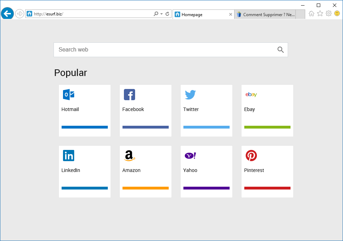Click the Outlook icon on the Hotmail tile
Viewport: 343px width, 241px height.
pos(69,95)
